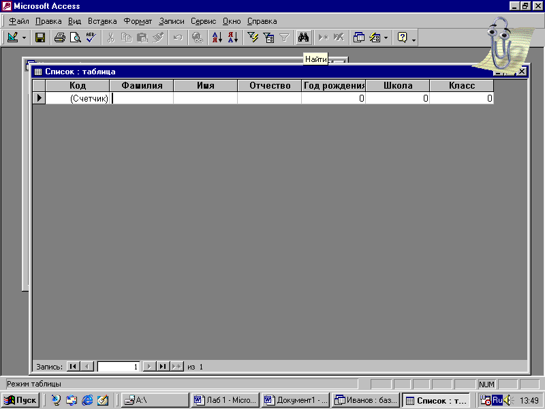Image resolution: width=545 pixels, height=409 pixels.
Task: Select the Год рождения column header
Action: pyautogui.click(x=333, y=86)
